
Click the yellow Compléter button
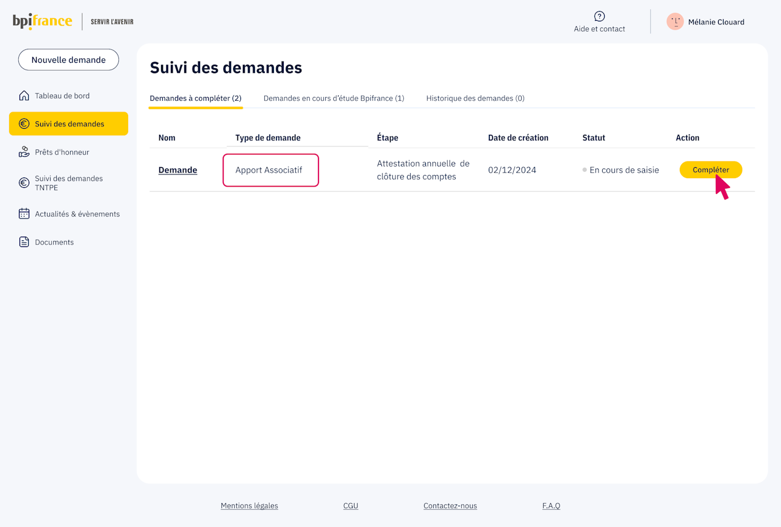(x=711, y=170)
